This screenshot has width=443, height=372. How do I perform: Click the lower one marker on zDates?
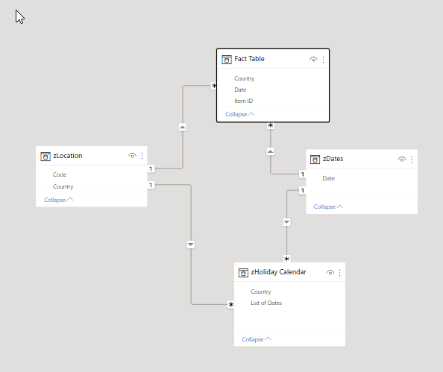303,190
